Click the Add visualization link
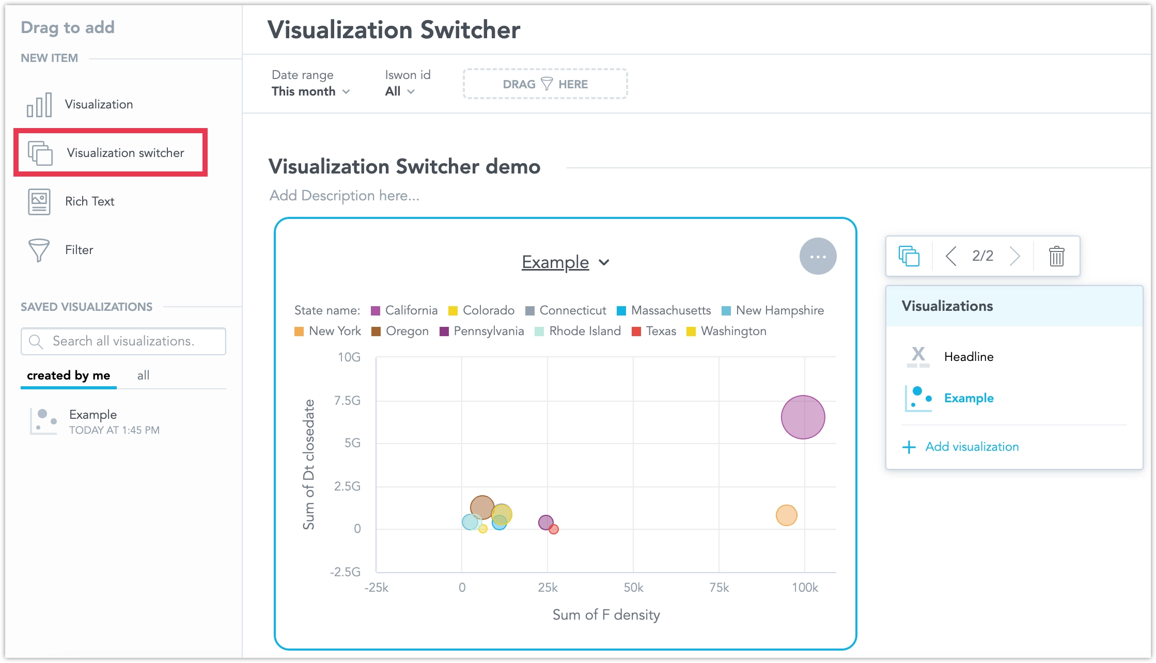This screenshot has width=1156, height=663. coord(971,447)
